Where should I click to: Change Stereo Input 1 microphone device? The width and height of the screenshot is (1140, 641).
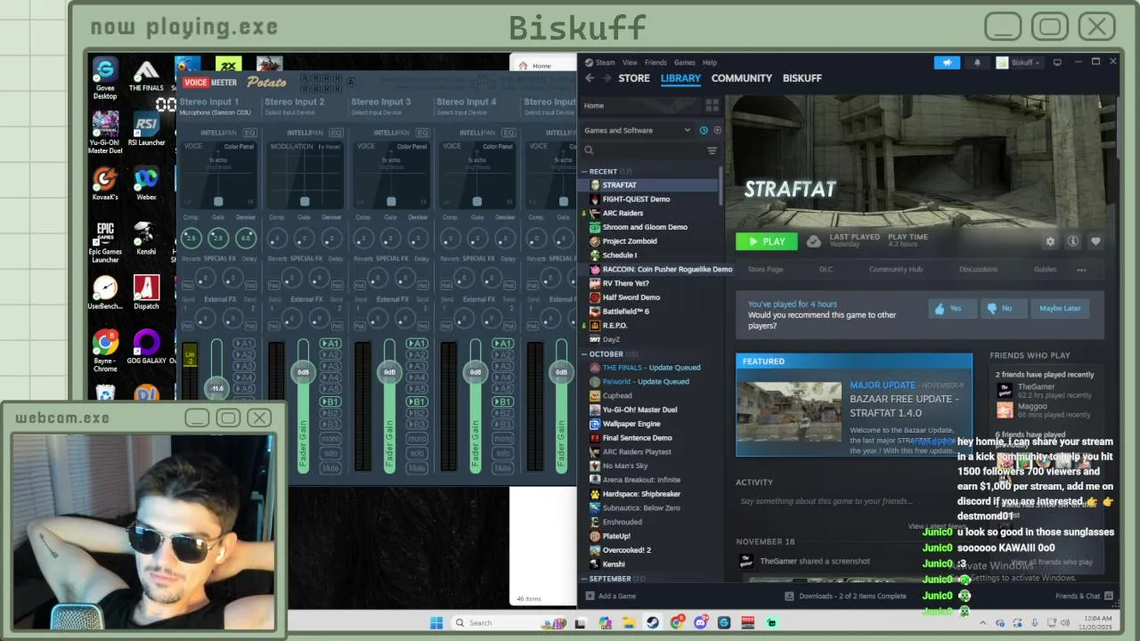(215, 113)
